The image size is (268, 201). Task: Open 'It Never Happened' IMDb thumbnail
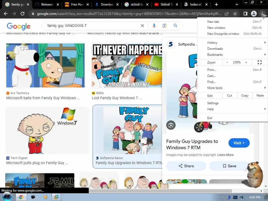[x=127, y=65]
